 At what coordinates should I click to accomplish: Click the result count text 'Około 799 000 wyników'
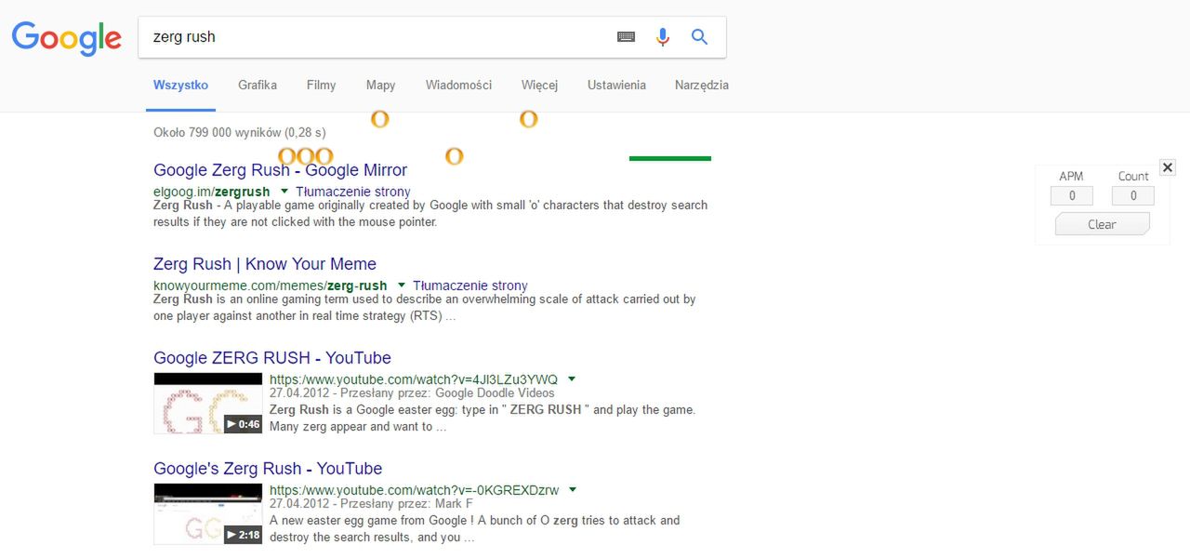coord(218,132)
